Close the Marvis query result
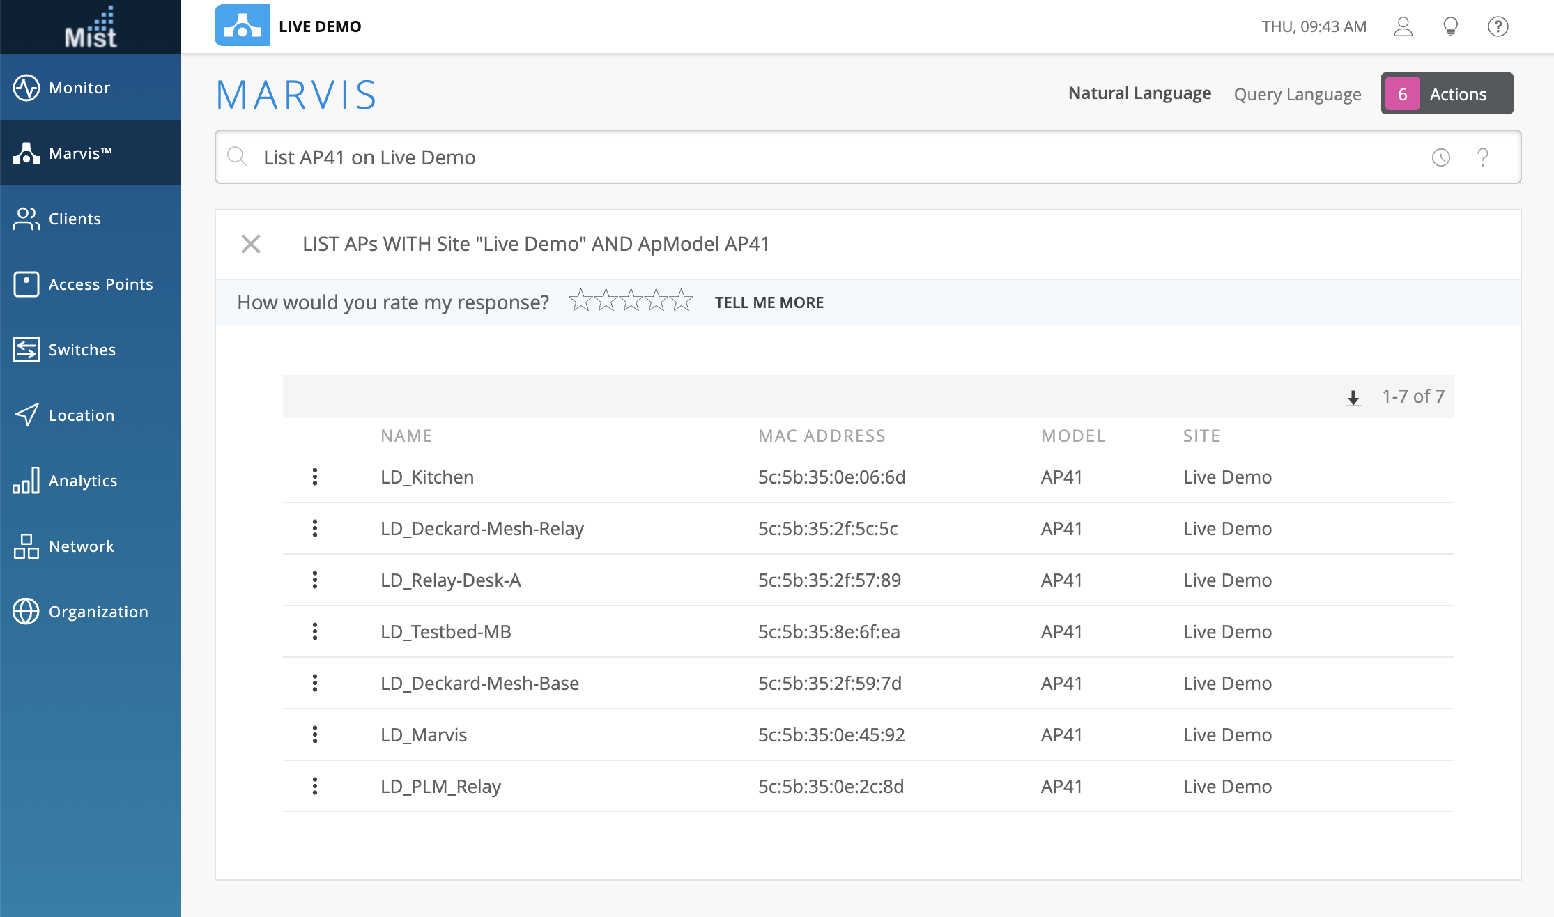This screenshot has height=917, width=1554. pos(251,244)
